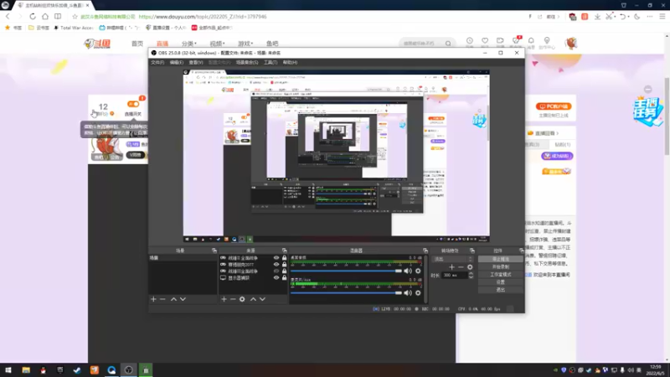Remove selected scene with minus icon
Screen dimensions: 670x377
(x=162, y=299)
